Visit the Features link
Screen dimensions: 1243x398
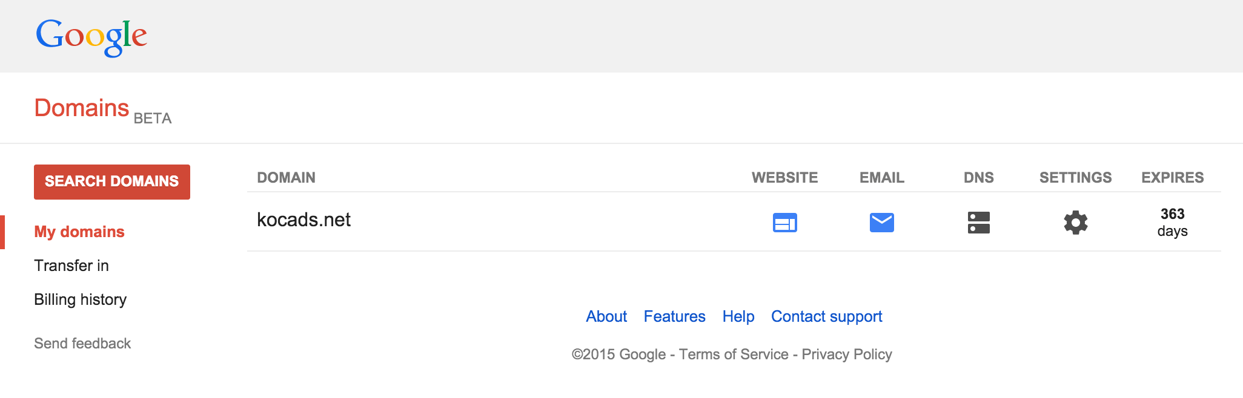675,316
